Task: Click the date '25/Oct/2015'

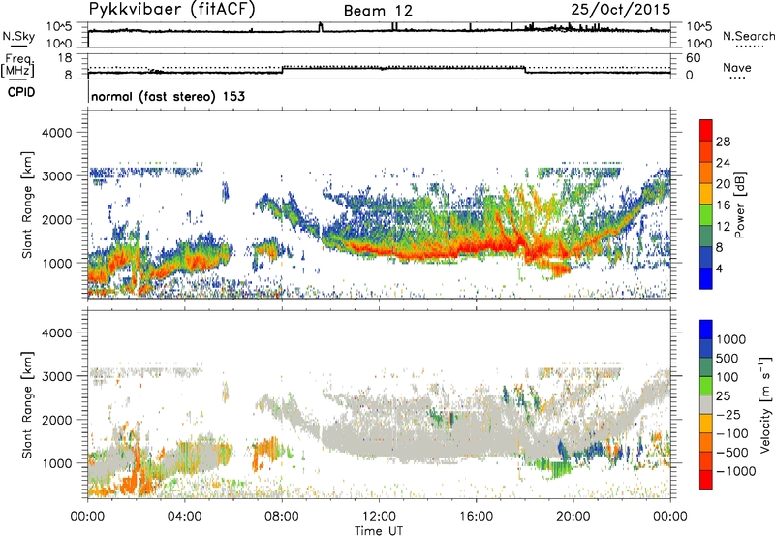Action: 621,10
